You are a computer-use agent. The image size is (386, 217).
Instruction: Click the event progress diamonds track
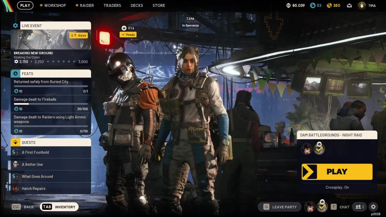tap(61, 61)
